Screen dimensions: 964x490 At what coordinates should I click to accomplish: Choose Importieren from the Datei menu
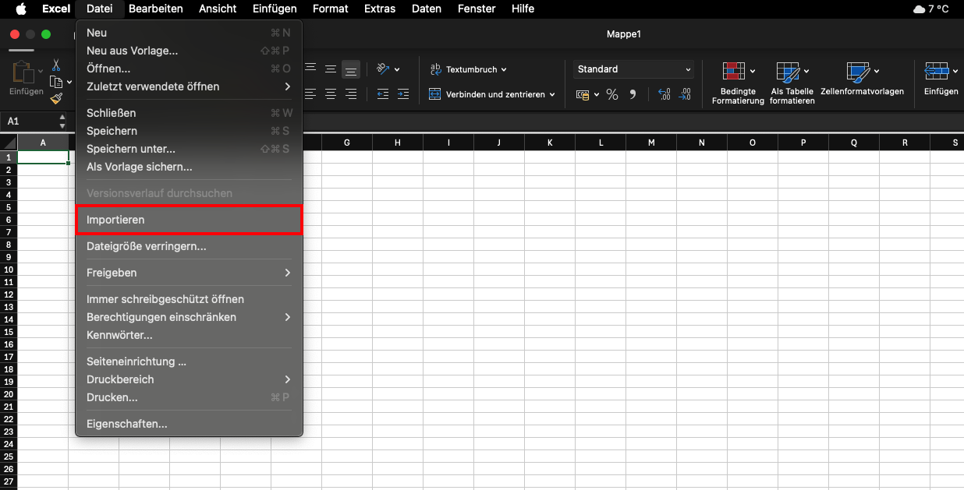(188, 220)
